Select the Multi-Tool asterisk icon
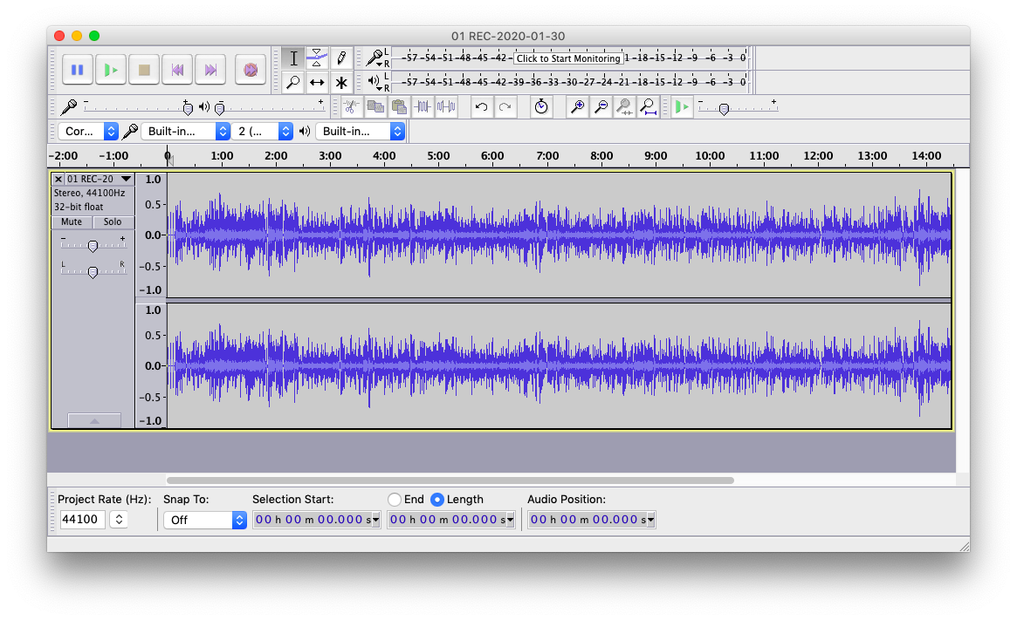1017x620 pixels. (x=341, y=83)
